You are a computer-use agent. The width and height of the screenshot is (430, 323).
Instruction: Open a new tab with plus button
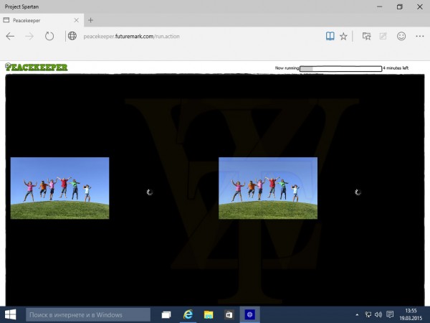pyautogui.click(x=91, y=20)
